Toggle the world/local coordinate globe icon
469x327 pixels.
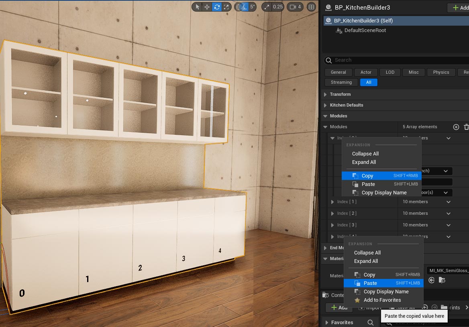point(238,7)
